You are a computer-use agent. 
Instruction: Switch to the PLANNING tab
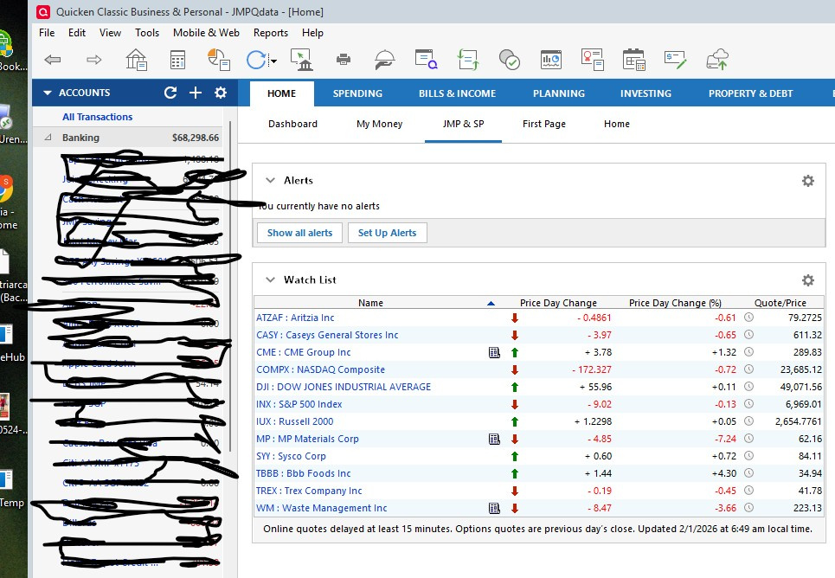tap(559, 93)
